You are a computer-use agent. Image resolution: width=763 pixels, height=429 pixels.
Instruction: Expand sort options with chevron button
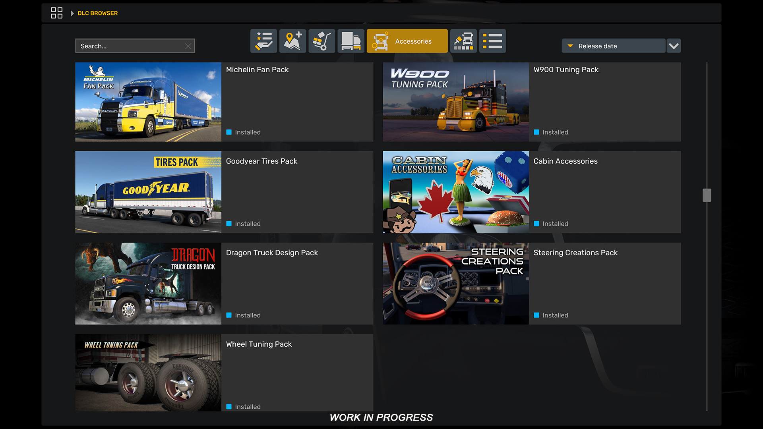pyautogui.click(x=674, y=46)
